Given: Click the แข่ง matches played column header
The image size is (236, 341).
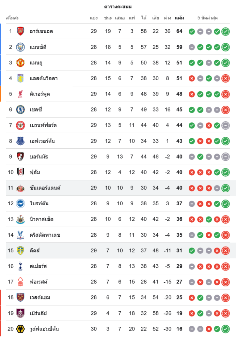Looking at the screenshot, I should [x=94, y=18].
